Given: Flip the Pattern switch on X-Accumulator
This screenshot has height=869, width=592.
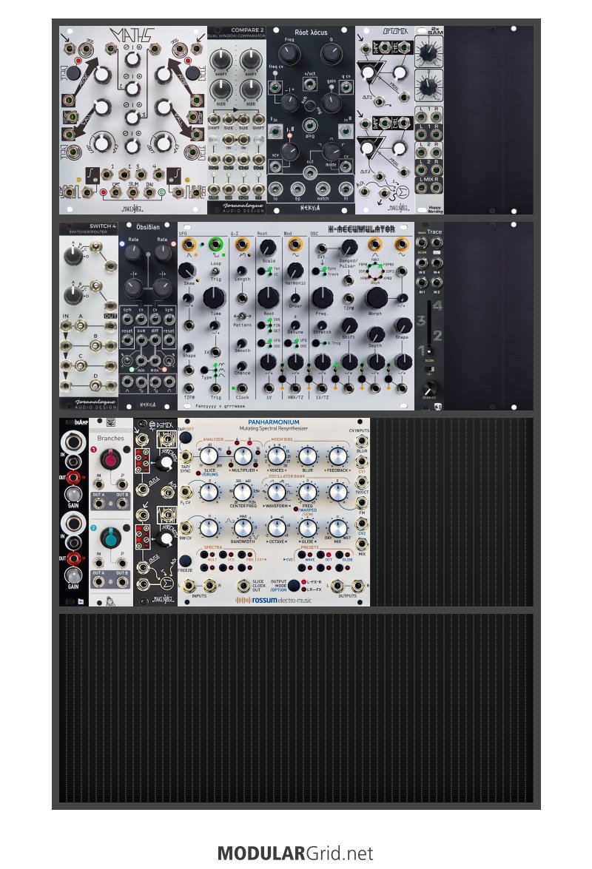Looking at the screenshot, I should (x=242, y=315).
